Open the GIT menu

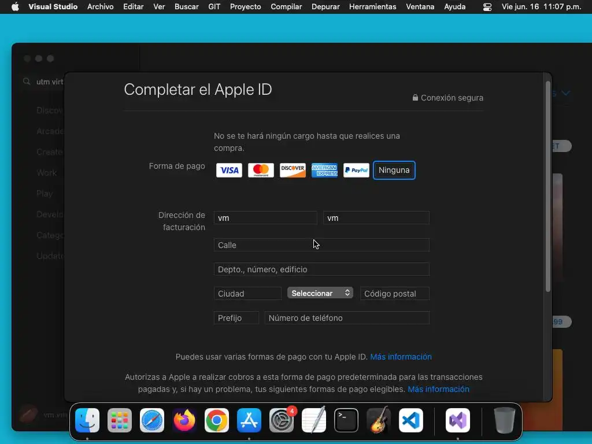tap(214, 7)
